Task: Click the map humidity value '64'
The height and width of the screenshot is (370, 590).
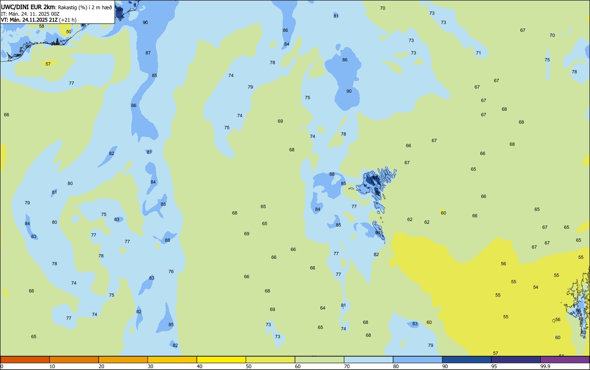Action: click(323, 308)
